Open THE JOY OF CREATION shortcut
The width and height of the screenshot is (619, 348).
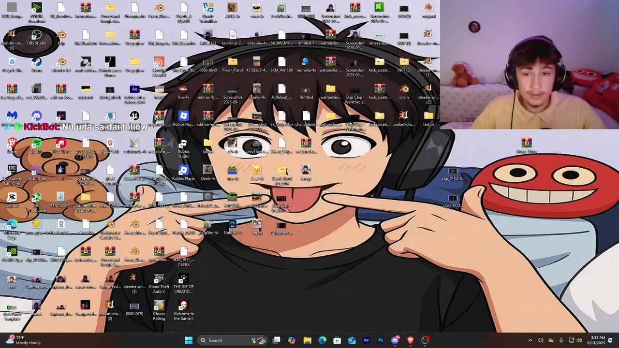[x=183, y=283]
